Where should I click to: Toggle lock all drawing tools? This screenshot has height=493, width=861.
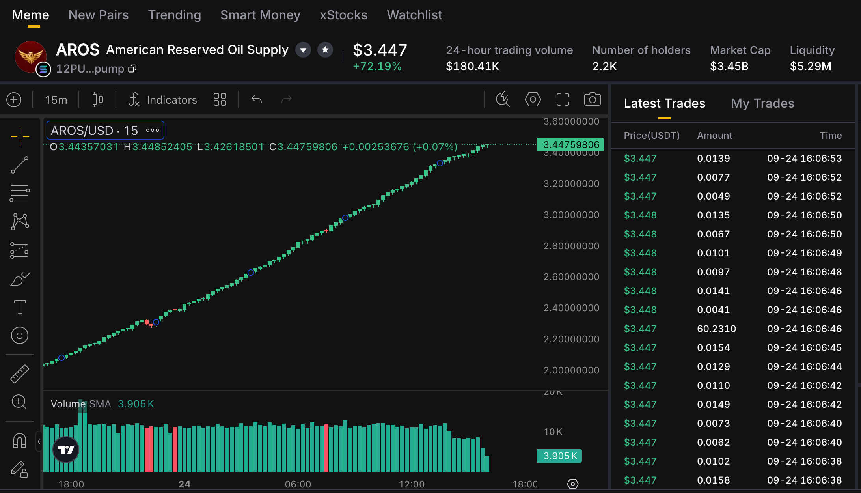pyautogui.click(x=19, y=469)
